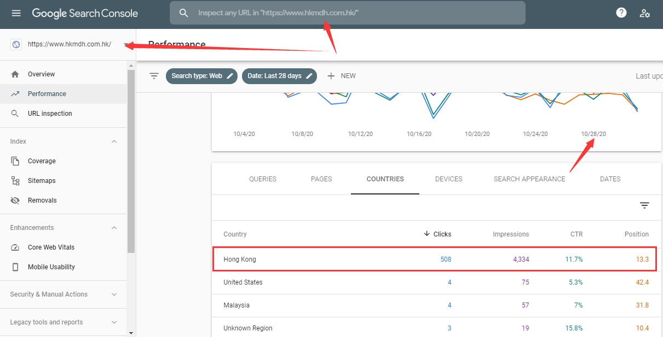Click the 4,334 impressions value
The image size is (663, 337).
point(521,259)
